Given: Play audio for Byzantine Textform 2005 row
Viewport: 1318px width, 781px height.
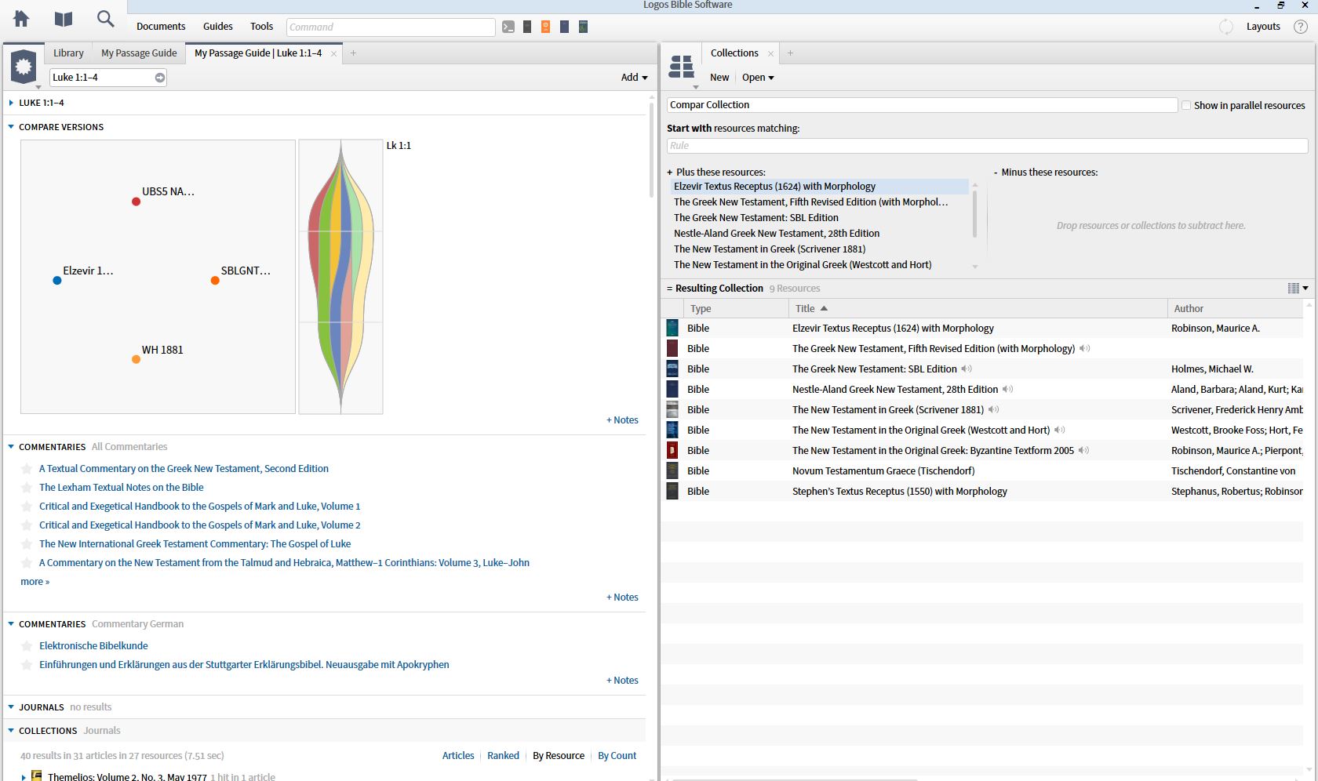Looking at the screenshot, I should (1083, 451).
